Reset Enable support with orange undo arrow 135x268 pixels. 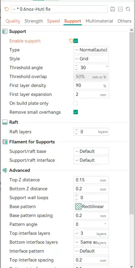(71, 41)
